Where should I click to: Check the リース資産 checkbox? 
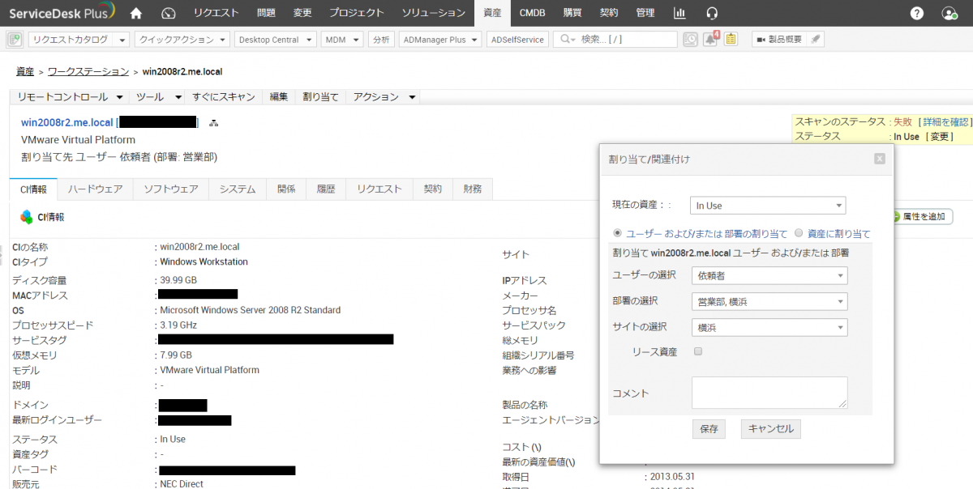[x=698, y=351]
